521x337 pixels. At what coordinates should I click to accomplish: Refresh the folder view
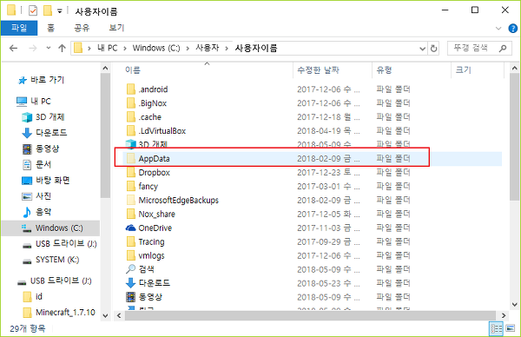coord(433,49)
